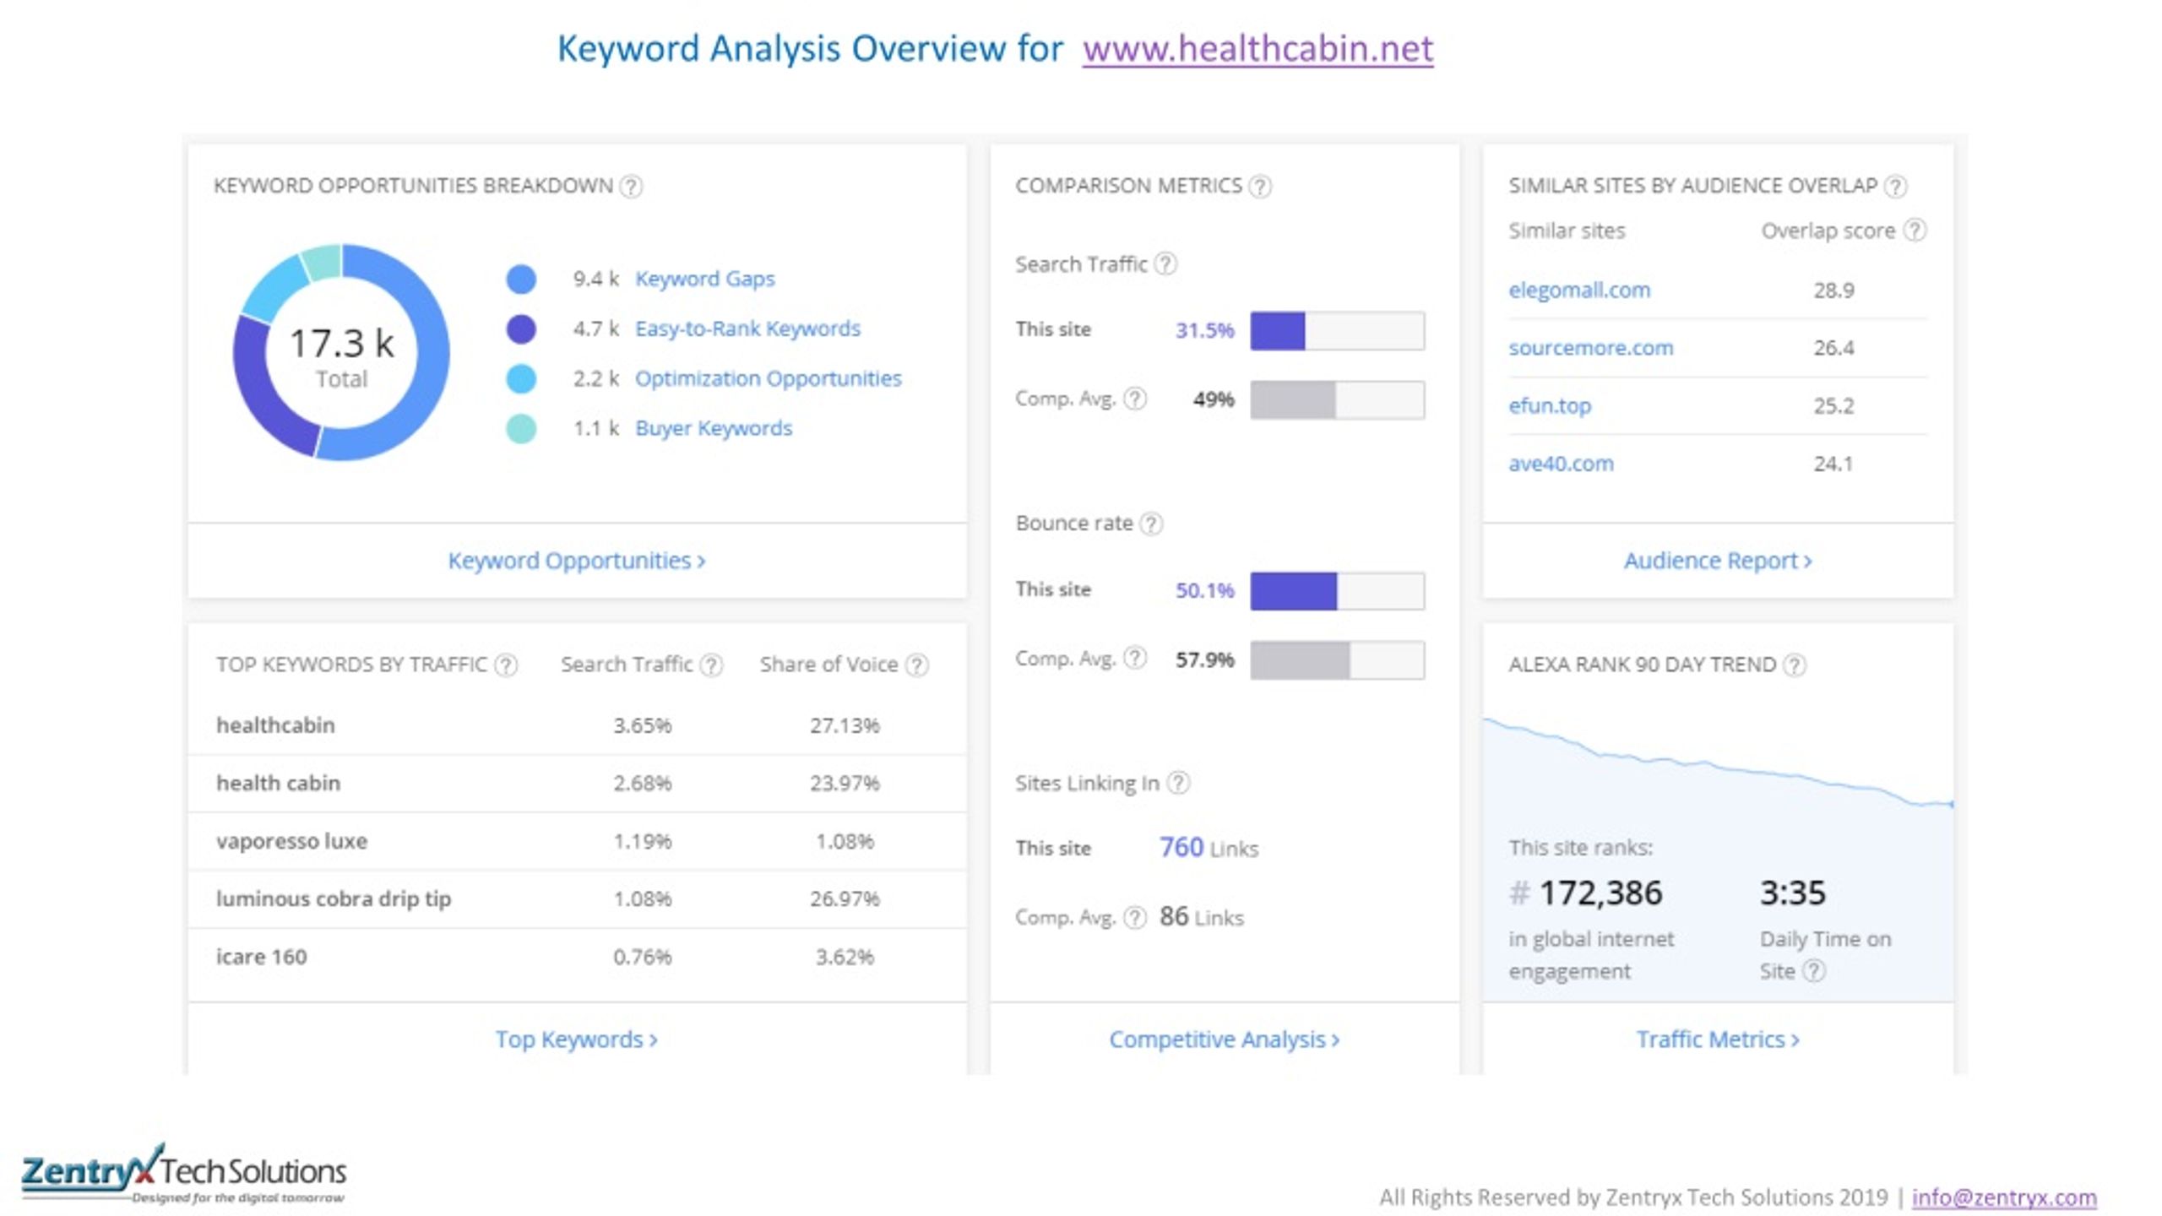Click the 9.4 k keyword gaps count

(596, 279)
